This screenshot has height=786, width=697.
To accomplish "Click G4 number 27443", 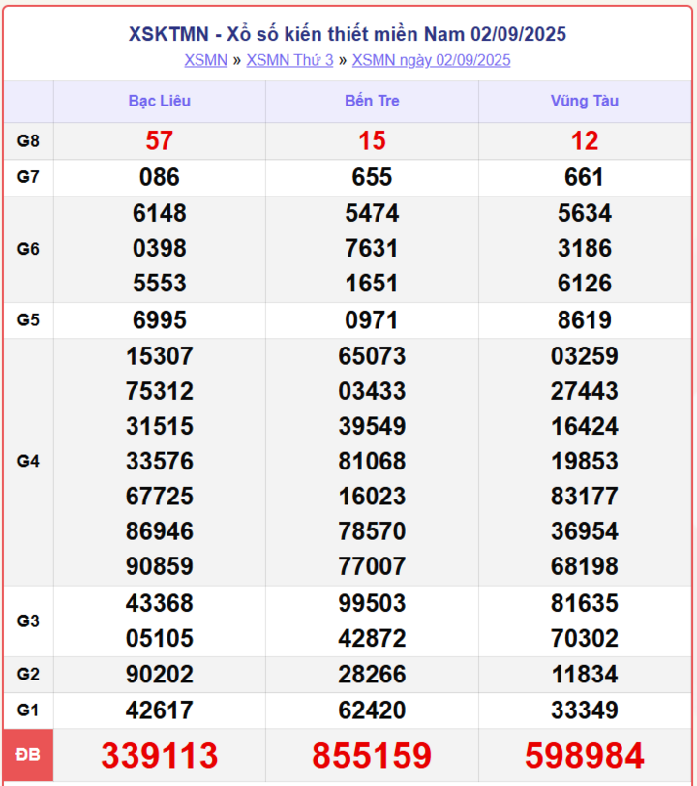I will (585, 391).
